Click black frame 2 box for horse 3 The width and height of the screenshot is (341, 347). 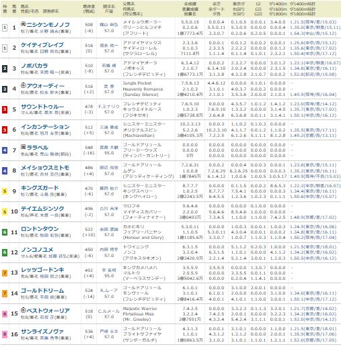[5, 68]
